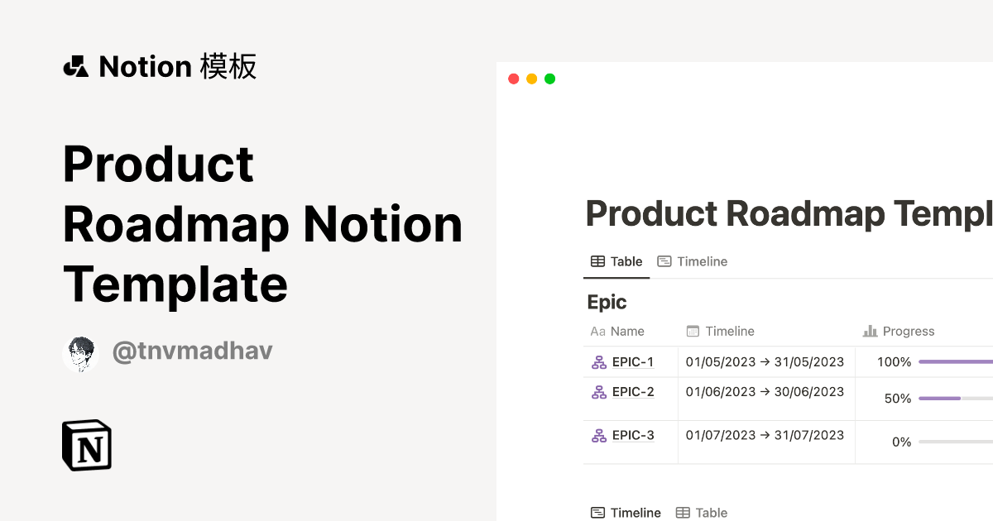Click the 100% progress bar for EPIC-1

(x=956, y=361)
